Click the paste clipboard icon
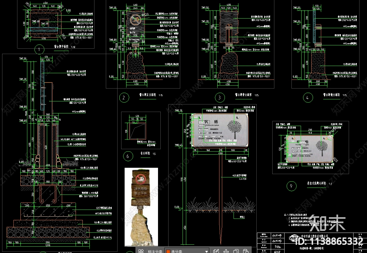This screenshot has height=253, width=367. (246, 251)
